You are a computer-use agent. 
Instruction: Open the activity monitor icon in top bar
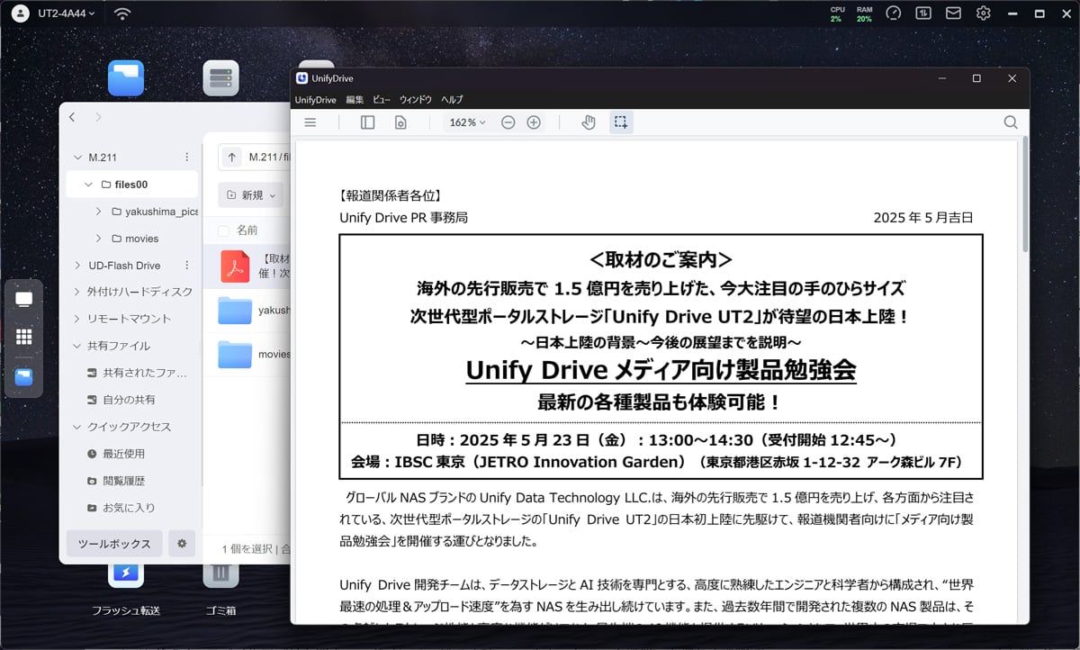(x=923, y=14)
